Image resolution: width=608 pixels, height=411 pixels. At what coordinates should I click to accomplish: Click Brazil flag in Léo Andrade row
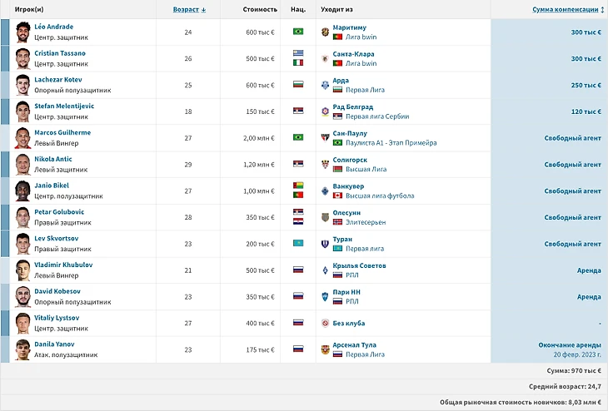point(298,32)
